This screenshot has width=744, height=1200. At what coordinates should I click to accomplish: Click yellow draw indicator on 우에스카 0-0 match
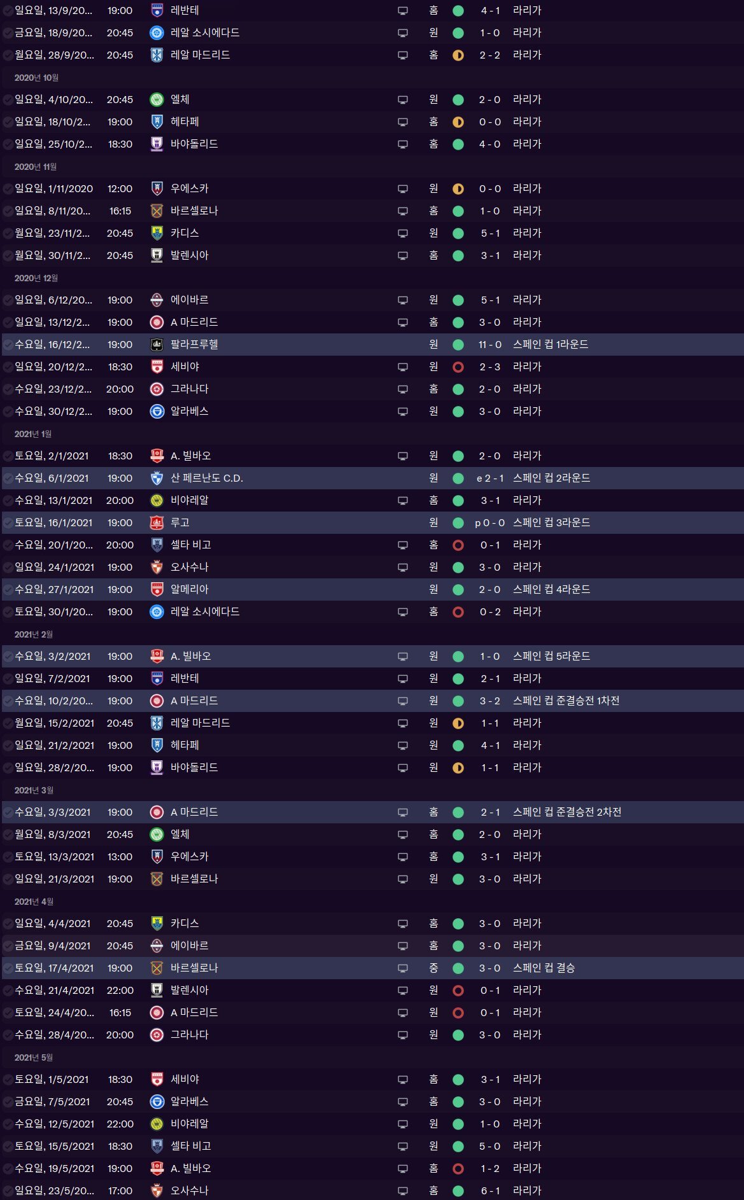click(458, 189)
